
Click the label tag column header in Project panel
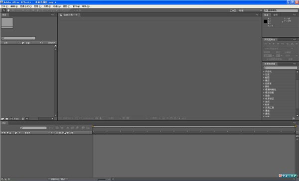point(23,43)
